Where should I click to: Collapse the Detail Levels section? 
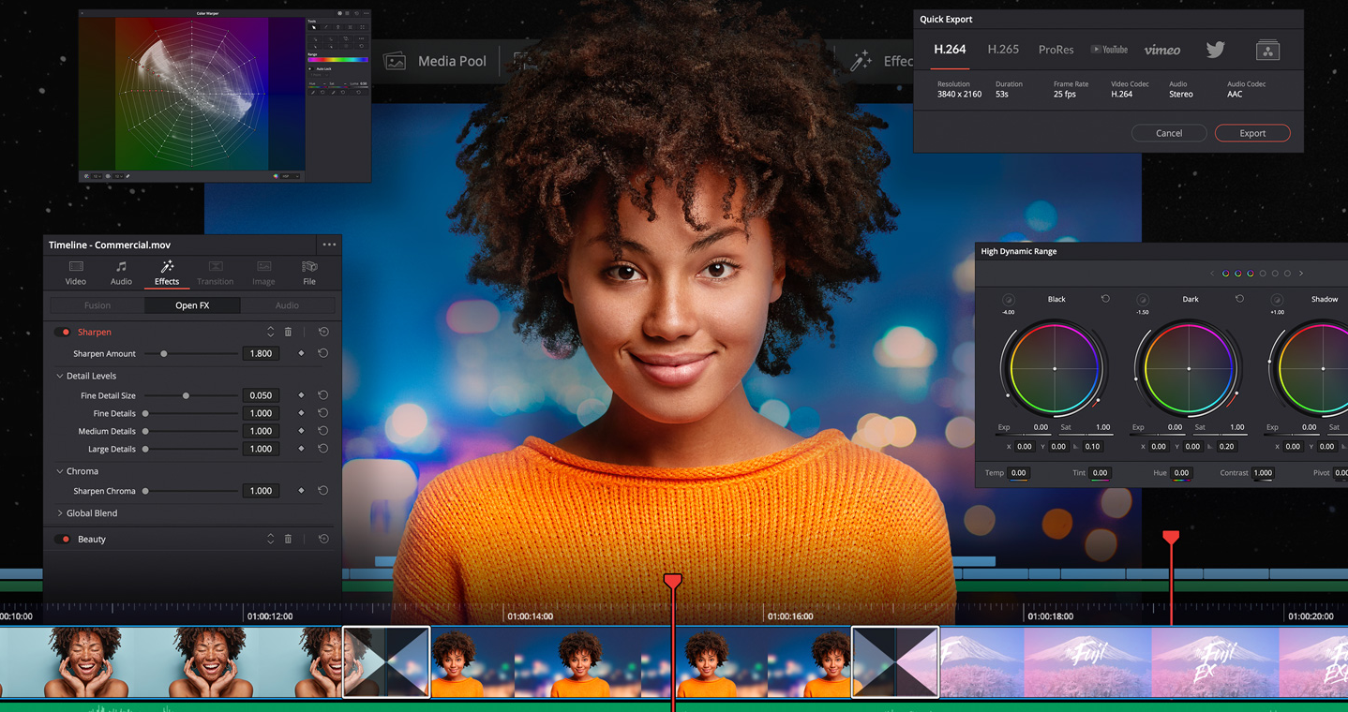(x=60, y=376)
